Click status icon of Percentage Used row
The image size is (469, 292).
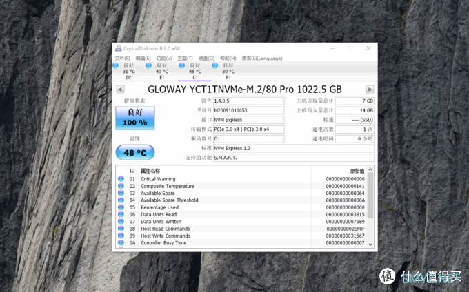click(121, 207)
